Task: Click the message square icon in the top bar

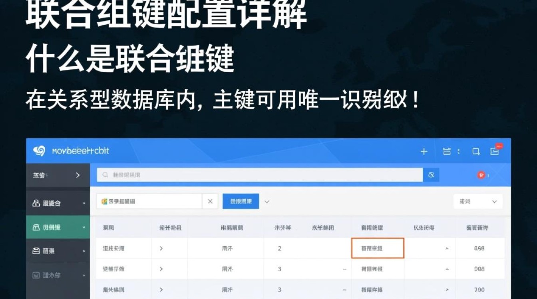Action: click(x=475, y=151)
